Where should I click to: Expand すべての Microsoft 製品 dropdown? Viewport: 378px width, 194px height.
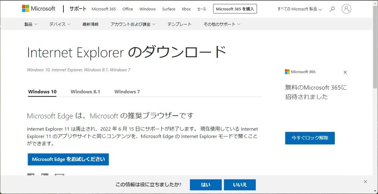coord(300,9)
